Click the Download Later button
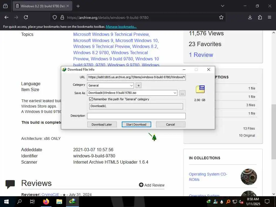 coord(102,125)
